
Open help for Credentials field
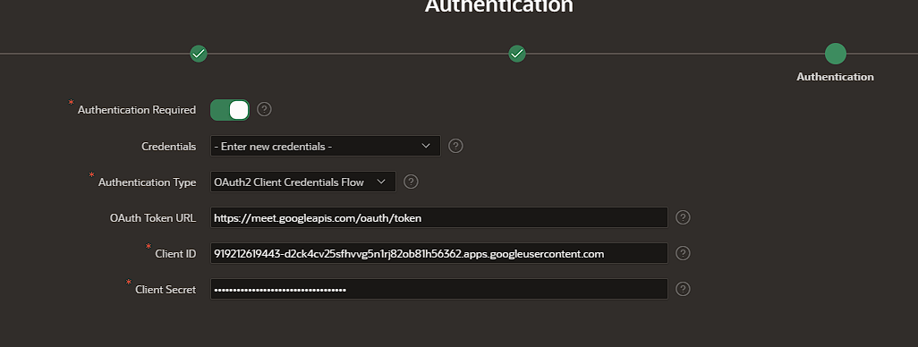pyautogui.click(x=455, y=146)
